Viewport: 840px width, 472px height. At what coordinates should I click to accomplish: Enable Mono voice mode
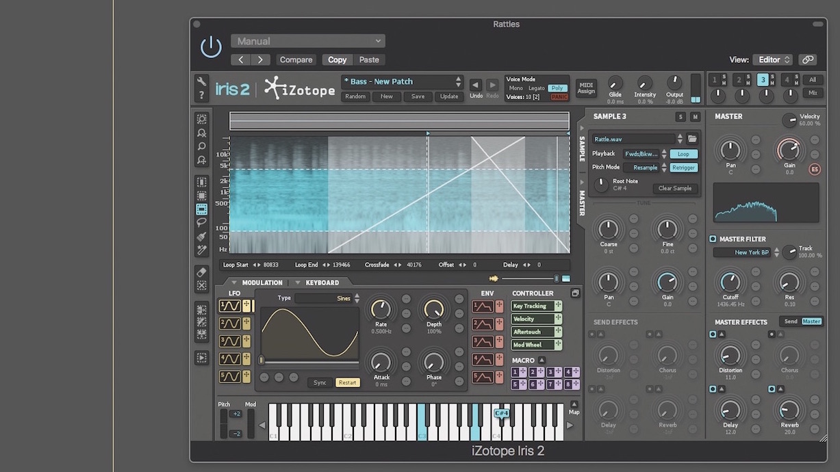[x=516, y=88]
